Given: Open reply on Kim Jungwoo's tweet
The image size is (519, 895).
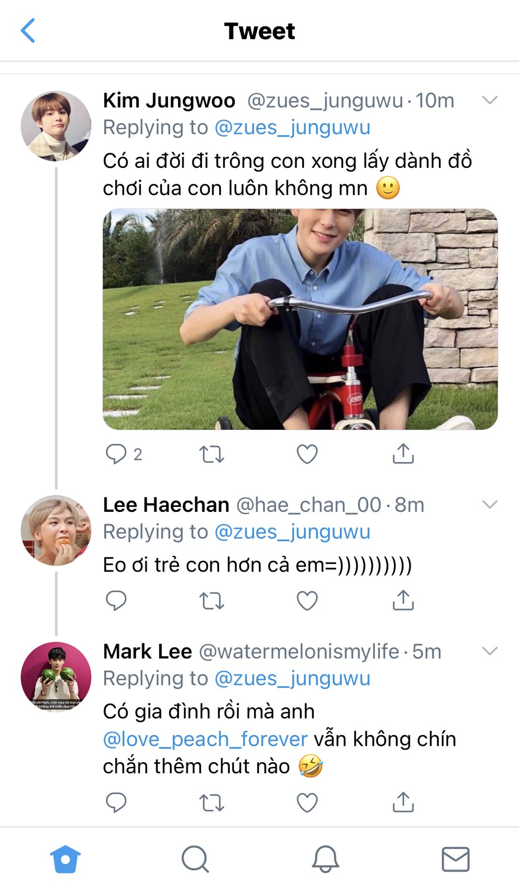Looking at the screenshot, I should (x=116, y=454).
